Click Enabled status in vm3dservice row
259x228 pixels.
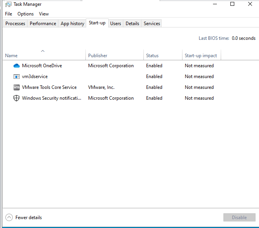click(154, 77)
